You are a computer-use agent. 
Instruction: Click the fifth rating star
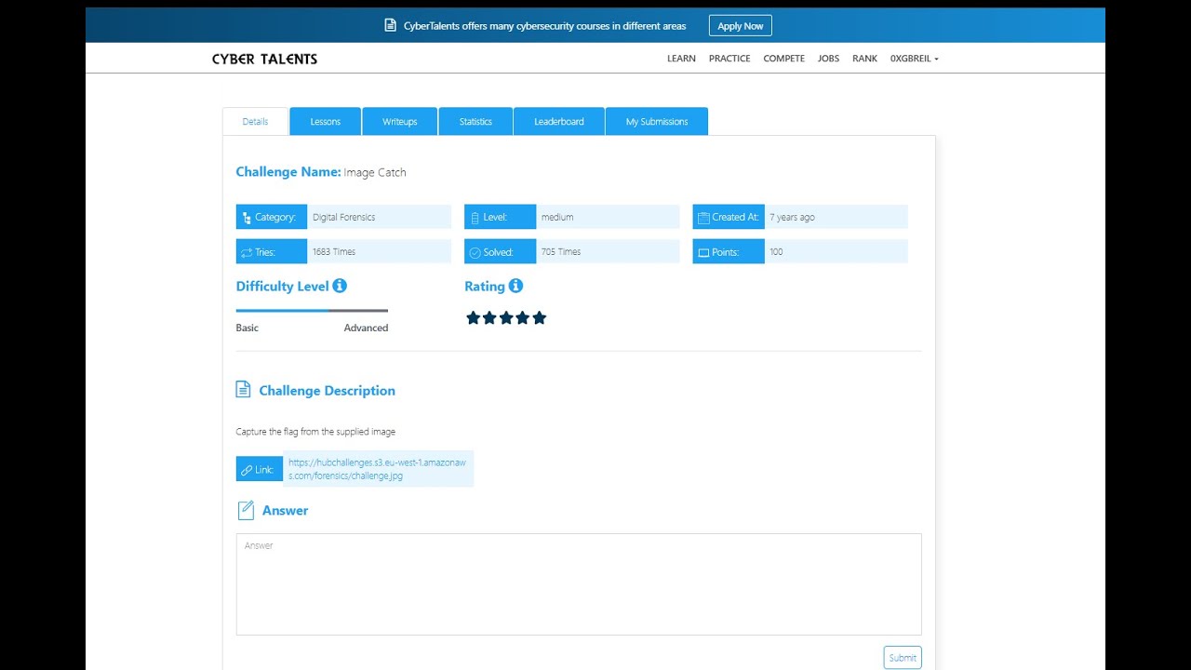(x=539, y=318)
